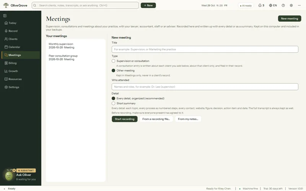306x191 pixels.
Task: Open the Growth chart icon
Action: pos(6,71)
